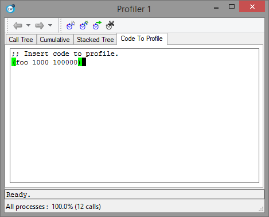The width and height of the screenshot is (269, 217).
Task: Click the stopwatch icon with sparkle star
Action: pyautogui.click(x=84, y=25)
